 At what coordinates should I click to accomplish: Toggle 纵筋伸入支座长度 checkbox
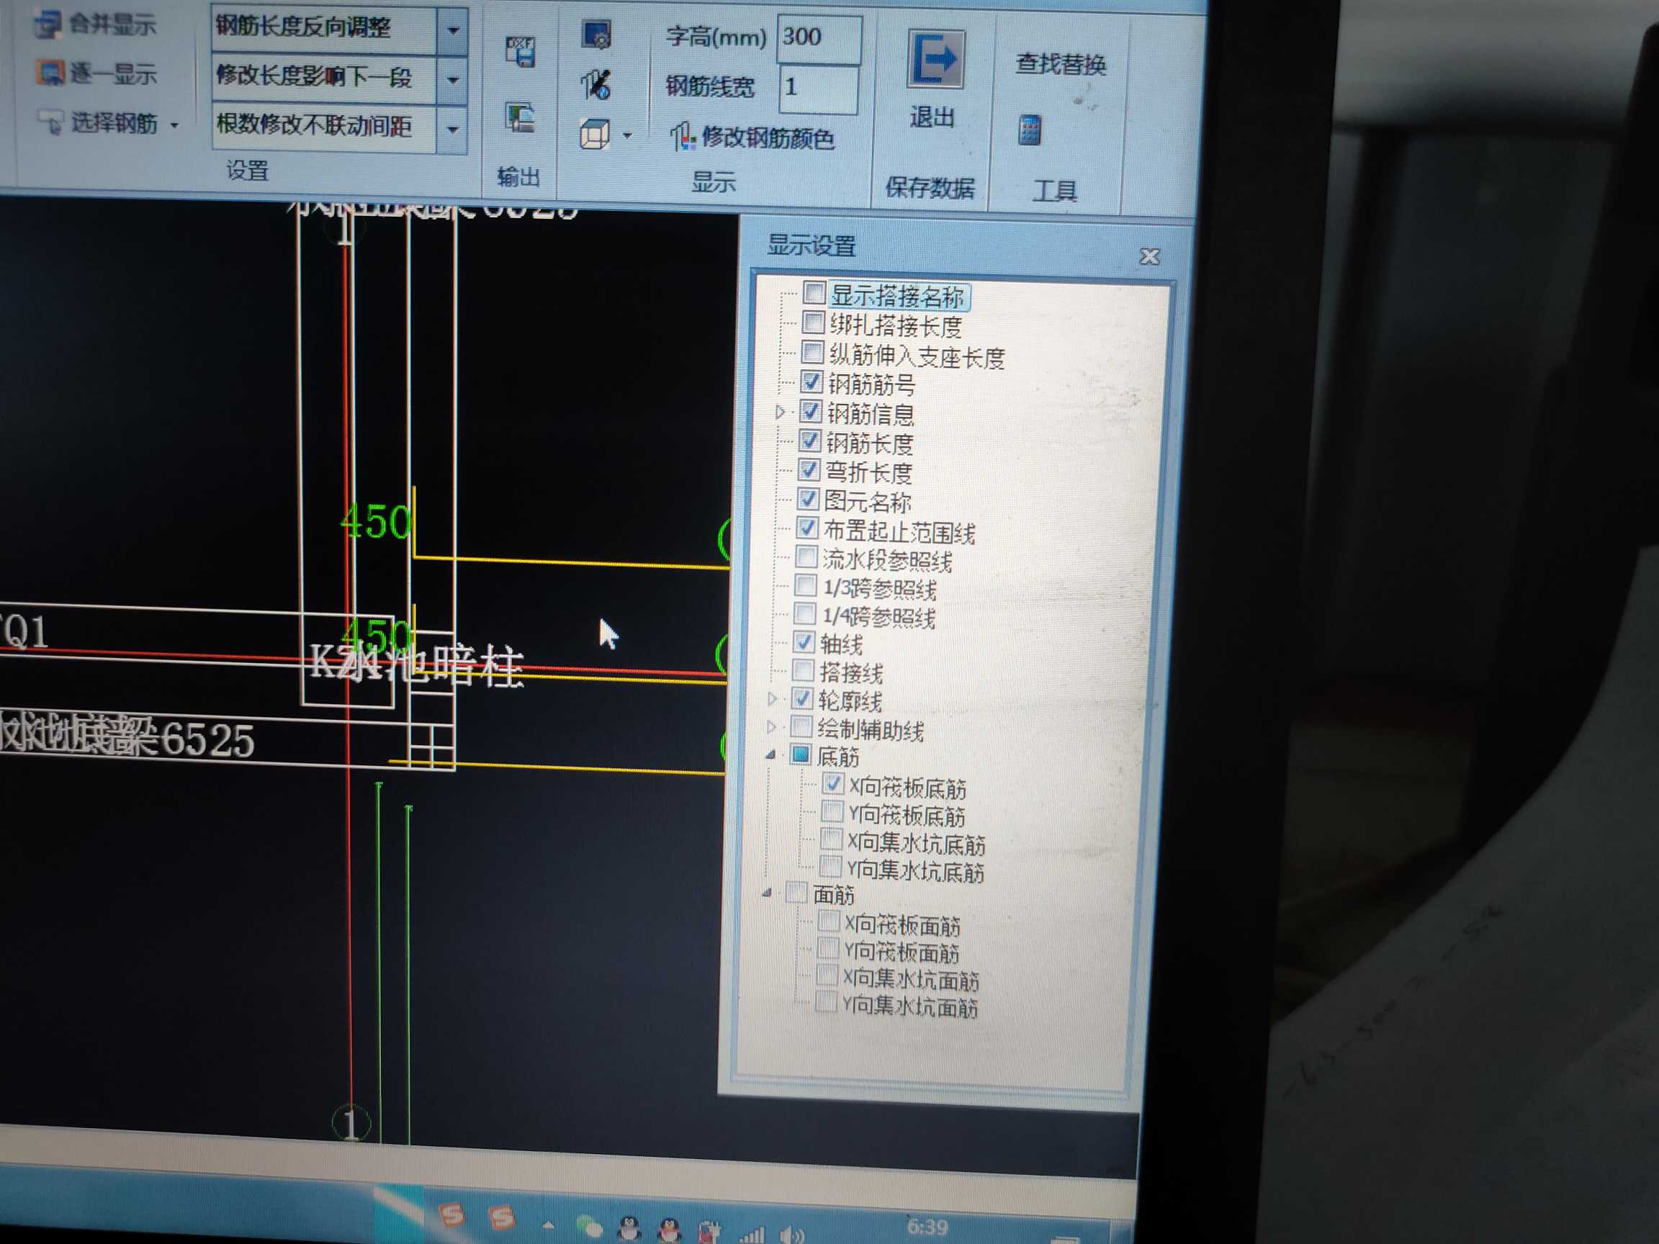tap(811, 352)
